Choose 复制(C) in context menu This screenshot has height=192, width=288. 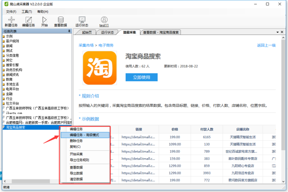85,147
